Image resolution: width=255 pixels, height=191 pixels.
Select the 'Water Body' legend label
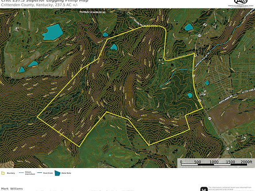66,173
